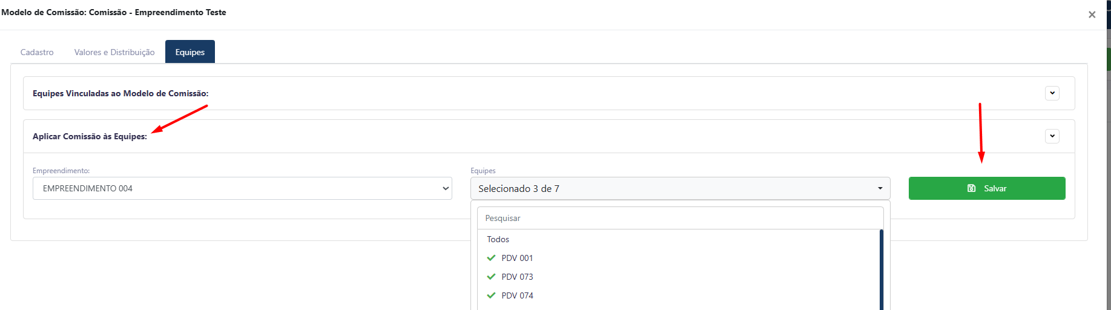The height and width of the screenshot is (310, 1111).
Task: Click the 'Equipes Vinculadas ao Modelo de Comissão' header
Action: tap(120, 93)
